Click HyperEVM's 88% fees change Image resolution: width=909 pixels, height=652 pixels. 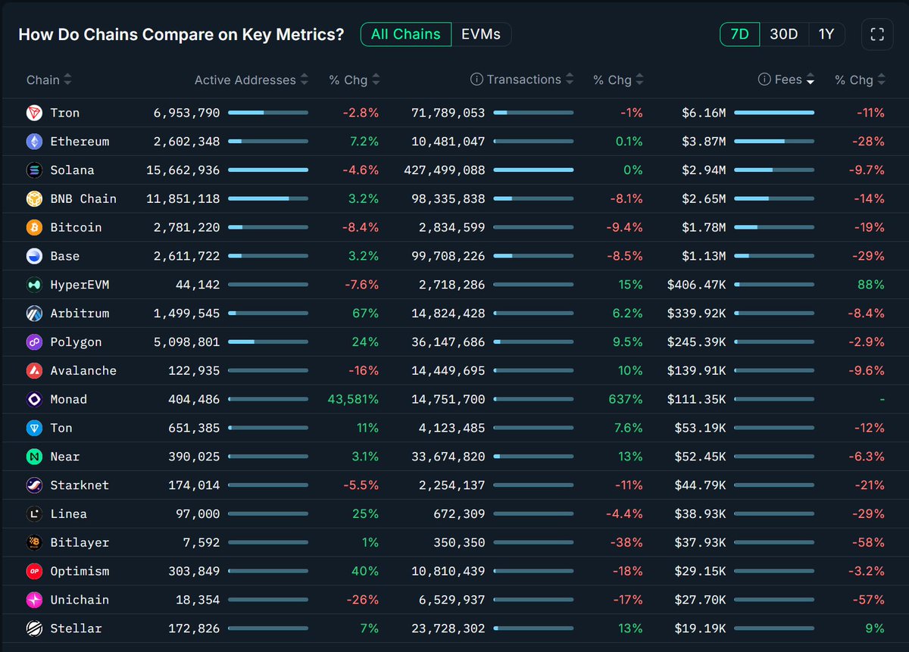[x=871, y=285]
